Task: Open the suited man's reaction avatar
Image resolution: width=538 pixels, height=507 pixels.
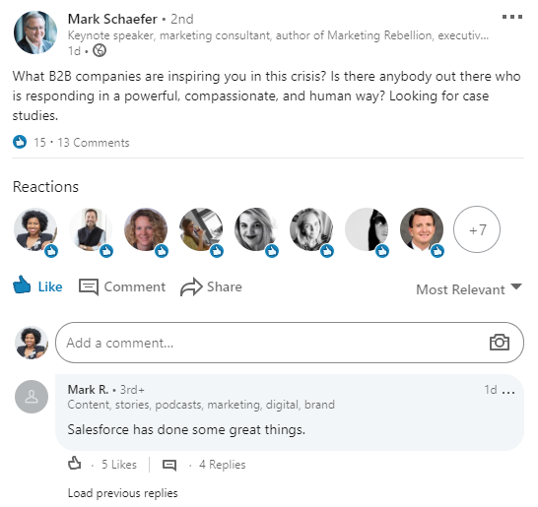Action: click(x=422, y=229)
